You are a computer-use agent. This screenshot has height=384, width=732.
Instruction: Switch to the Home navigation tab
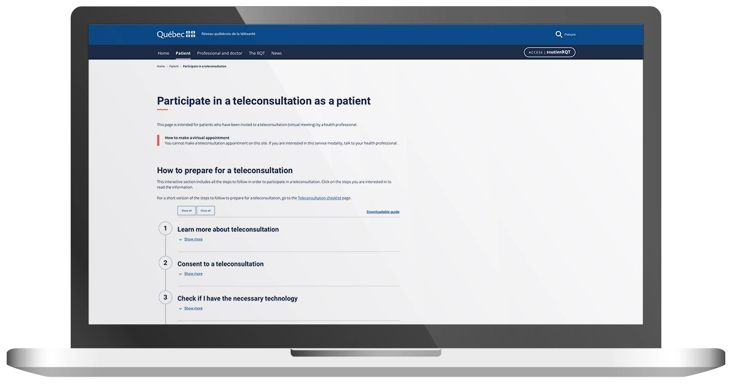click(163, 53)
